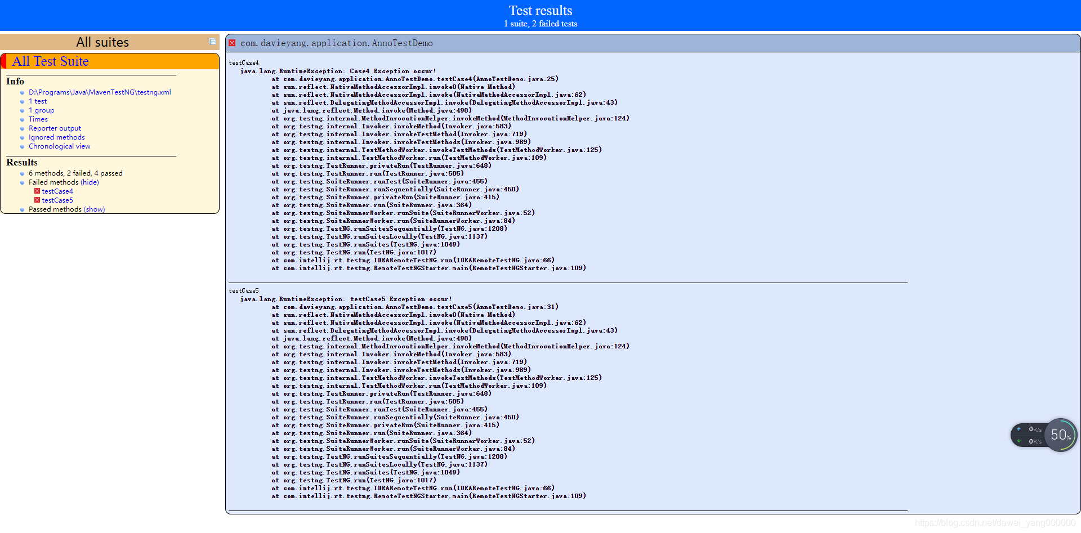Click the '6 methods, 2 failed, 4 passed' text
Viewport: 1081px width, 533px height.
point(75,173)
